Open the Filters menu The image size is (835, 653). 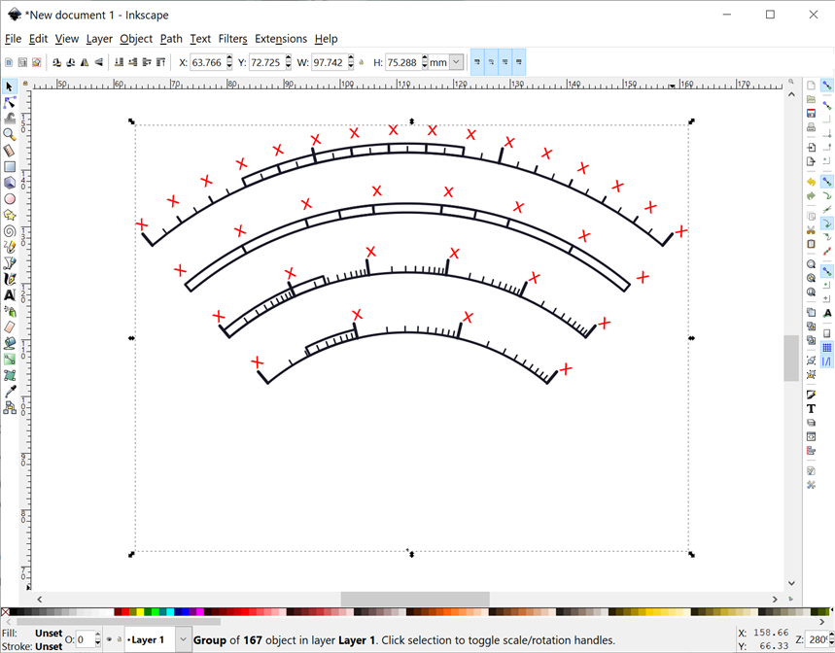point(232,39)
